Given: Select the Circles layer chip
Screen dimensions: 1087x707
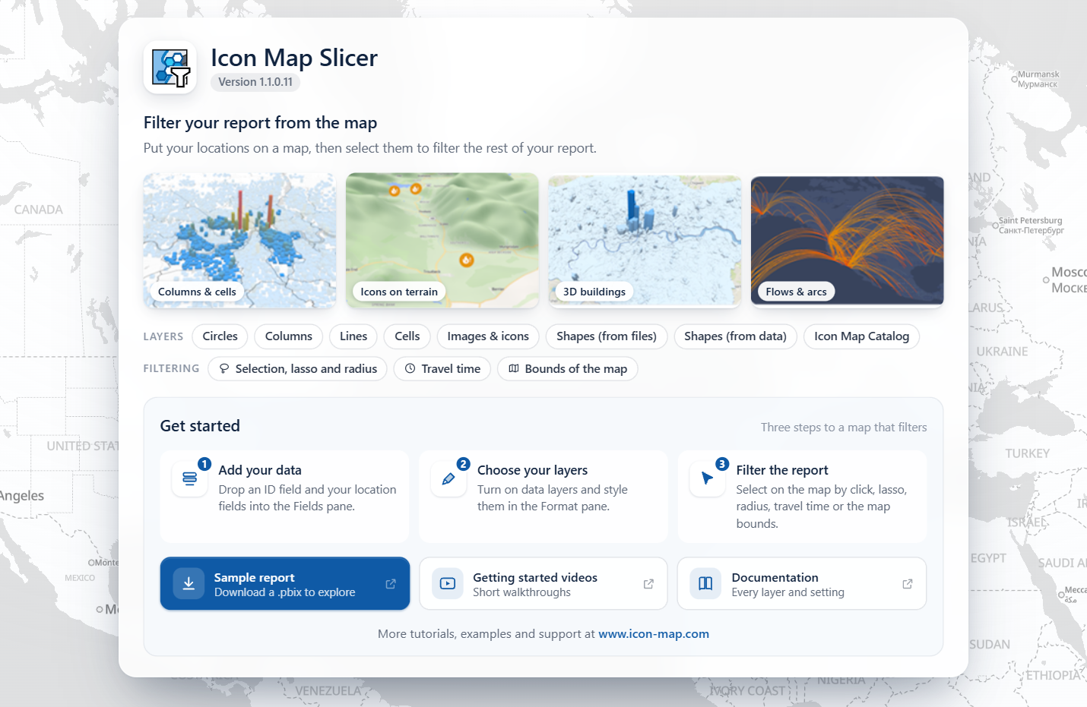Looking at the screenshot, I should (x=220, y=336).
